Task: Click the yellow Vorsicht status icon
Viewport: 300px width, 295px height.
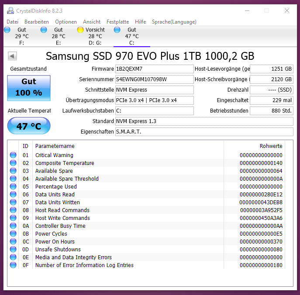Action: point(80,30)
